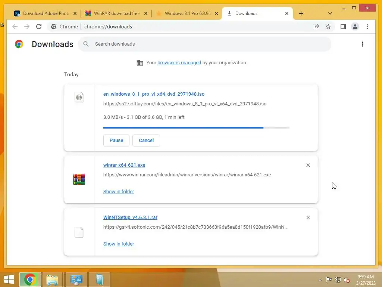Show winrar-x64-621.exe in folder
Screen dimensions: 382x287
pos(118,192)
